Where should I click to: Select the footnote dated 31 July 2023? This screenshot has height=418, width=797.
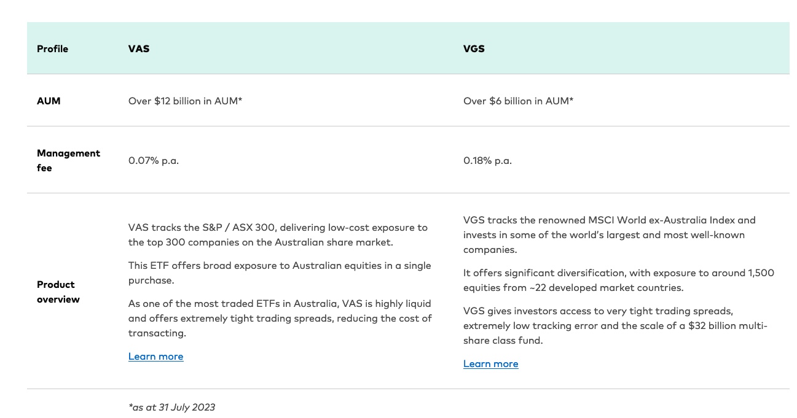(x=172, y=407)
